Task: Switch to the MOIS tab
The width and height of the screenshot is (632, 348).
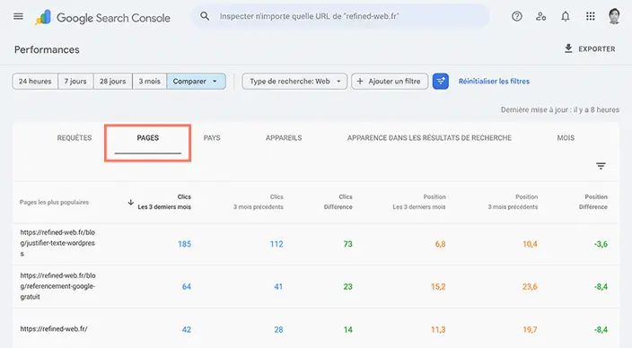Action: pyautogui.click(x=566, y=138)
